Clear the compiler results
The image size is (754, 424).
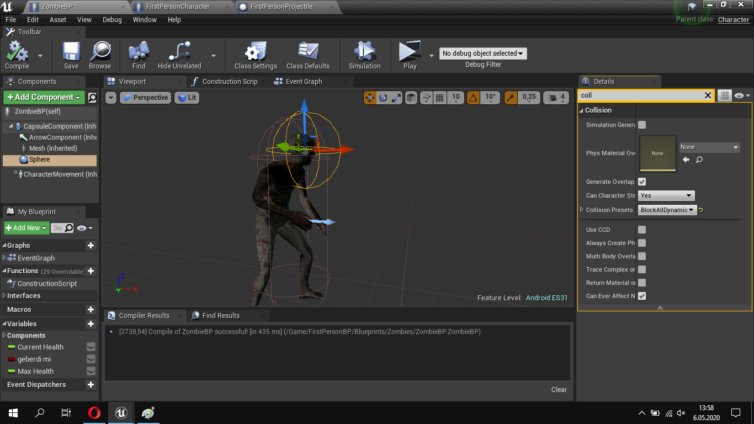tap(559, 390)
